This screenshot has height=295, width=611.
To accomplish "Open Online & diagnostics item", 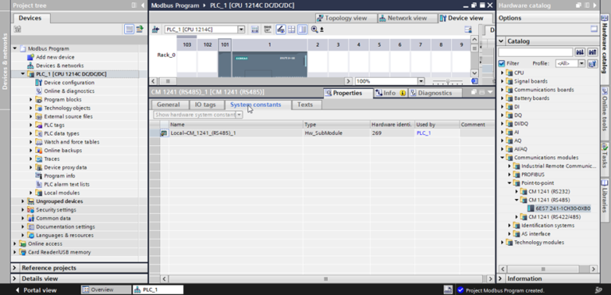I will (x=69, y=91).
